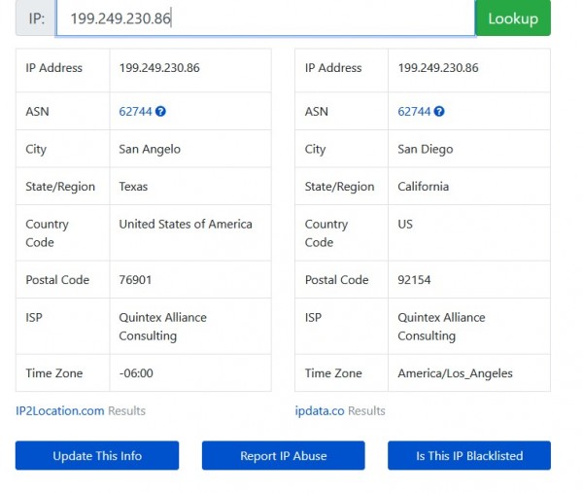
Task: Select the US country code value
Action: (405, 224)
